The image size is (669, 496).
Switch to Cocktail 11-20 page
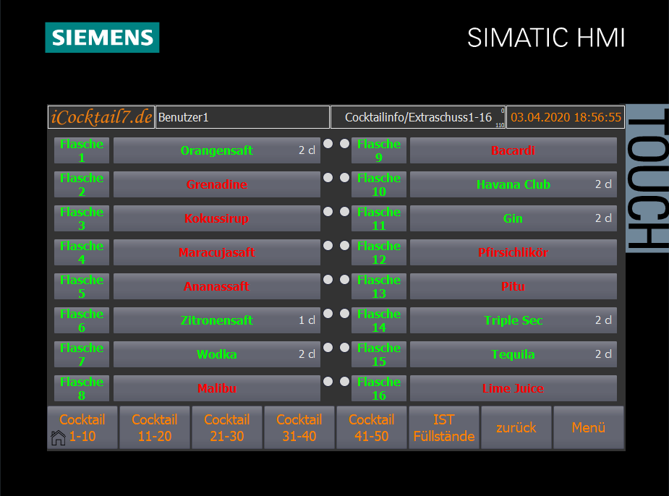coord(154,428)
